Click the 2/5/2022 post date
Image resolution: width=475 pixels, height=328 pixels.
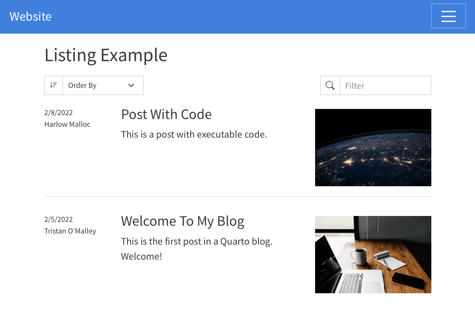point(58,219)
